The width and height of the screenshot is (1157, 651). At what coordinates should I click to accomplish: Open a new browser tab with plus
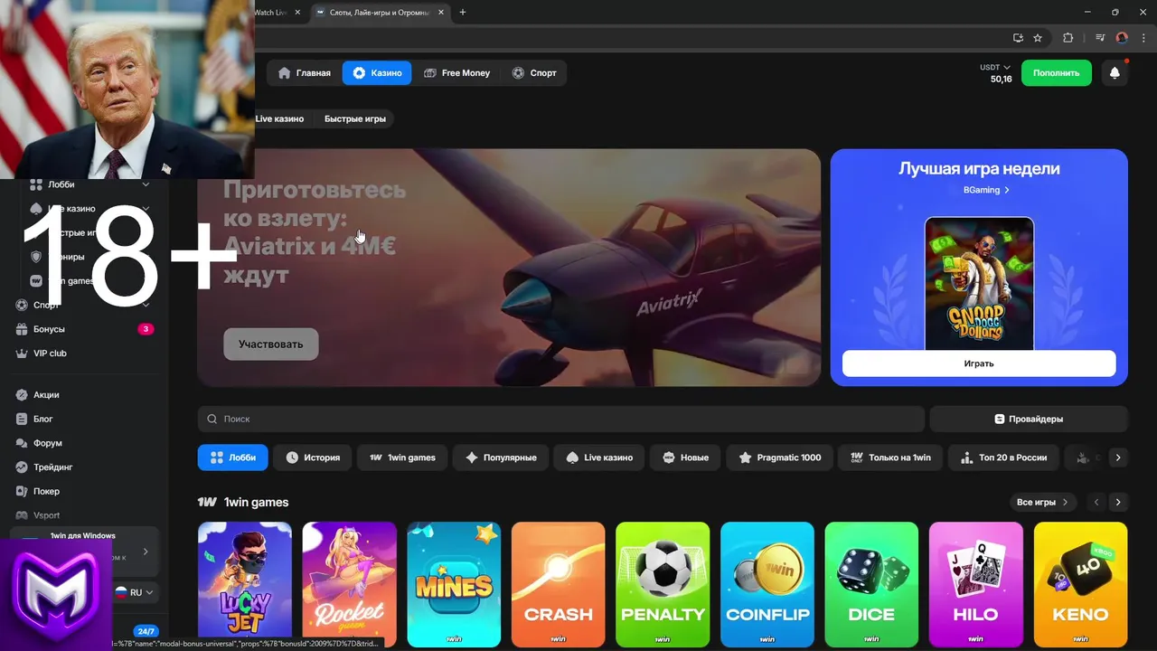[x=463, y=13]
